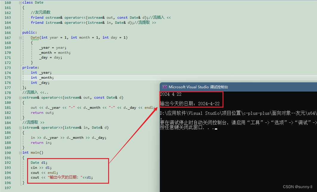Click the string literal in line 195
The width and height of the screenshot is (317, 192).
[x=65, y=177]
